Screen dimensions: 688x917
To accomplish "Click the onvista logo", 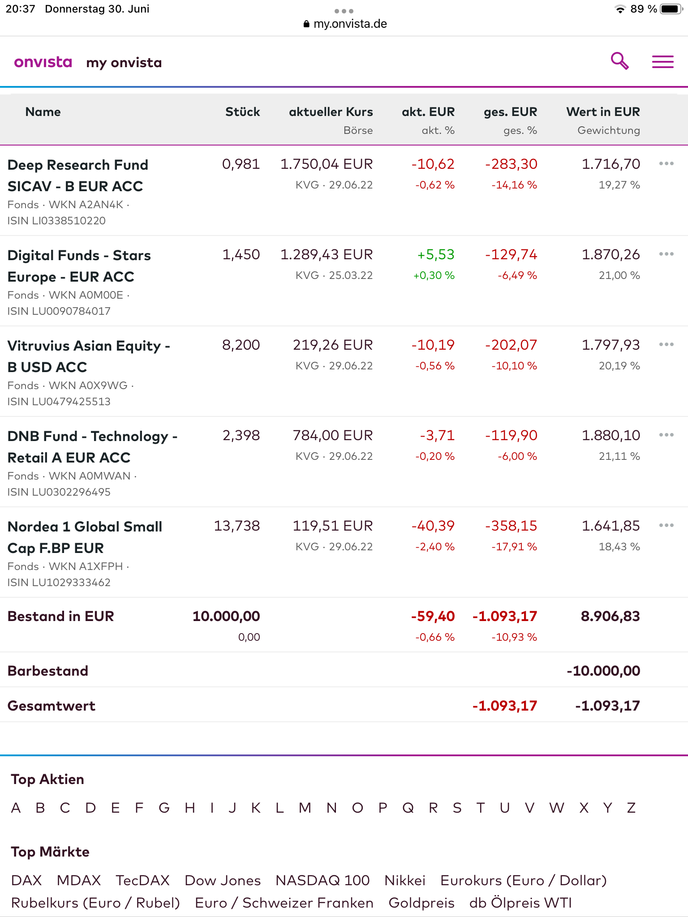I will 43,62.
